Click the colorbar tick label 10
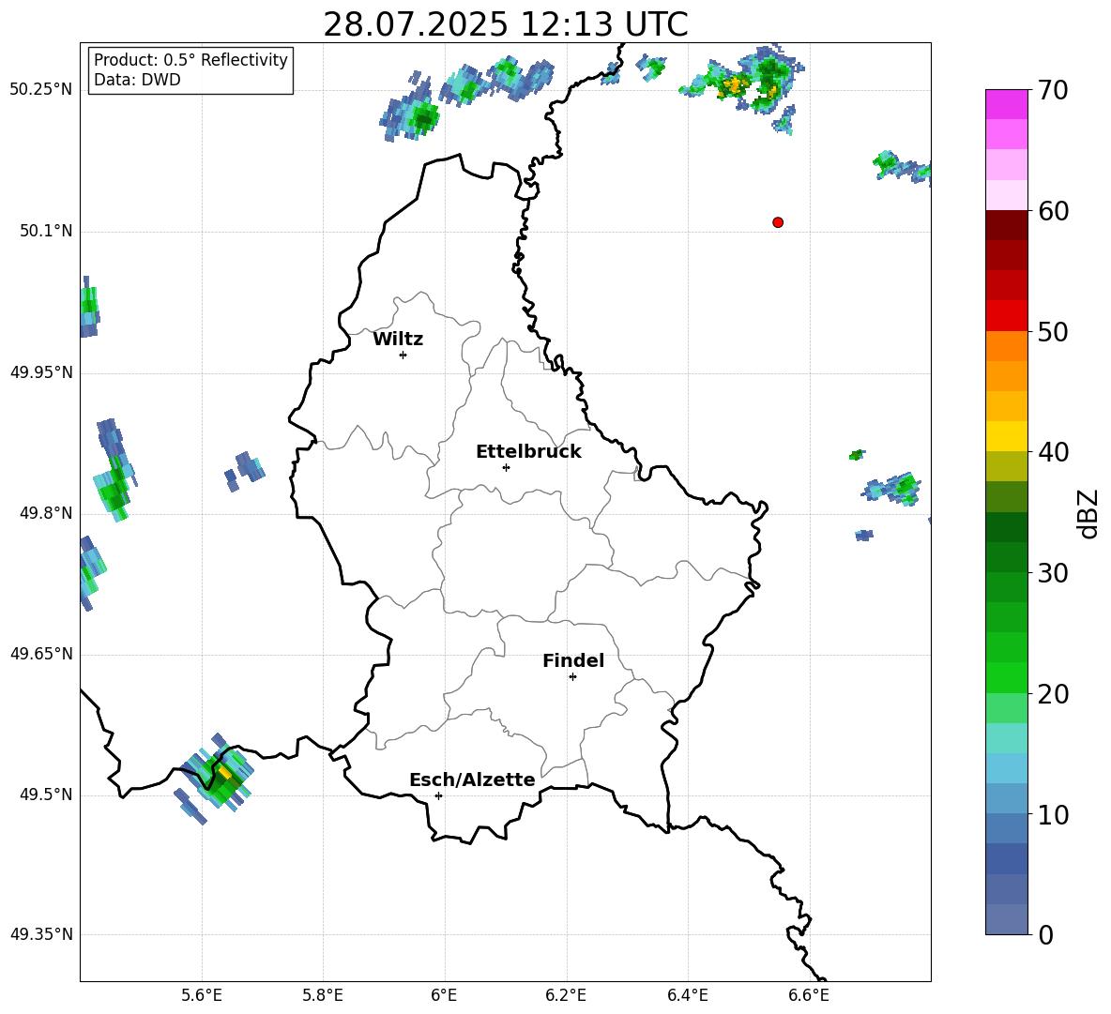 click(x=1053, y=814)
